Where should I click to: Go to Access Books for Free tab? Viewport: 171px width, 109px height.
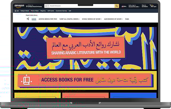point(48,19)
